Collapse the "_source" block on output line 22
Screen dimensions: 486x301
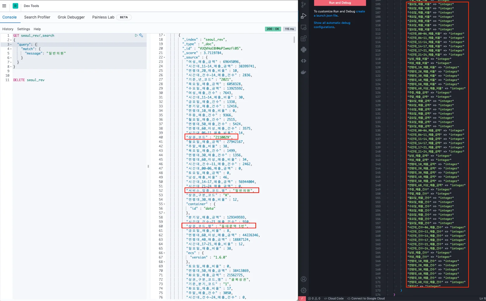pyautogui.click(x=164, y=57)
